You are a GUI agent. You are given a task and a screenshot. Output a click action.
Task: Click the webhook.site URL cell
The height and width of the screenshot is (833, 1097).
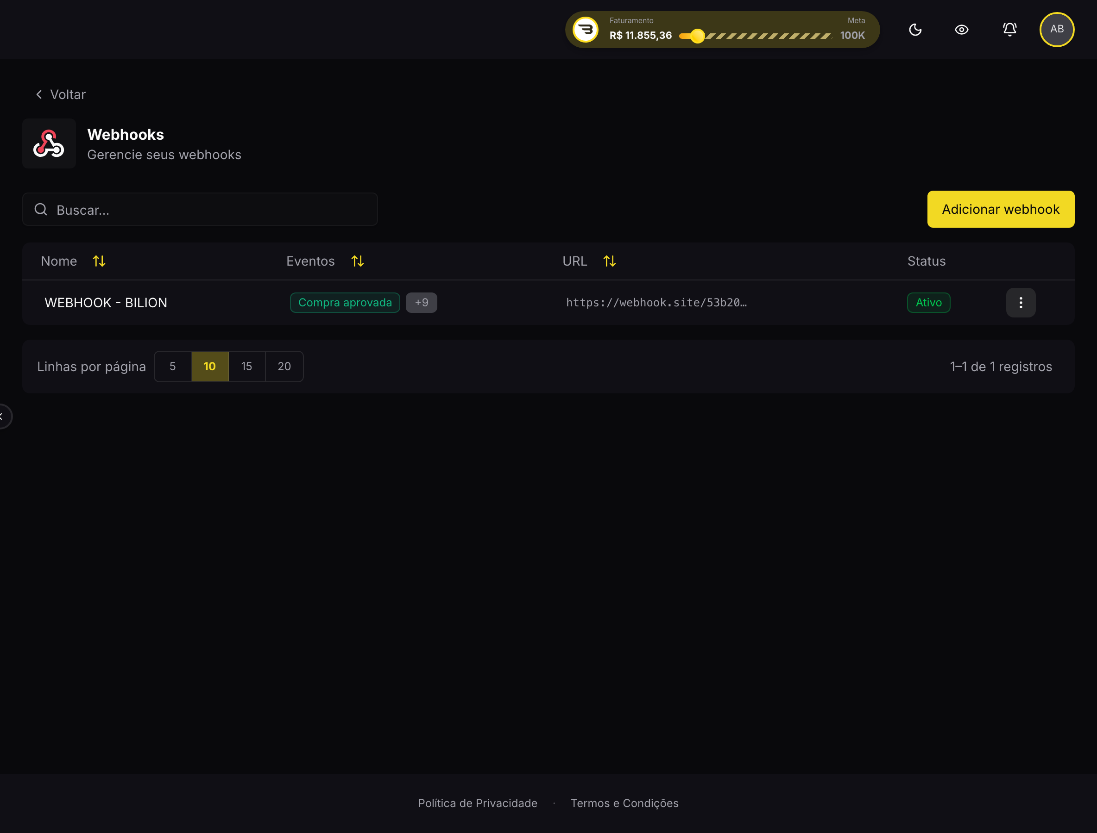pos(656,303)
